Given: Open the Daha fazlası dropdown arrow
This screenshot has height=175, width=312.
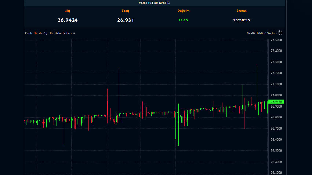Looking at the screenshot, I should tap(74, 33).
